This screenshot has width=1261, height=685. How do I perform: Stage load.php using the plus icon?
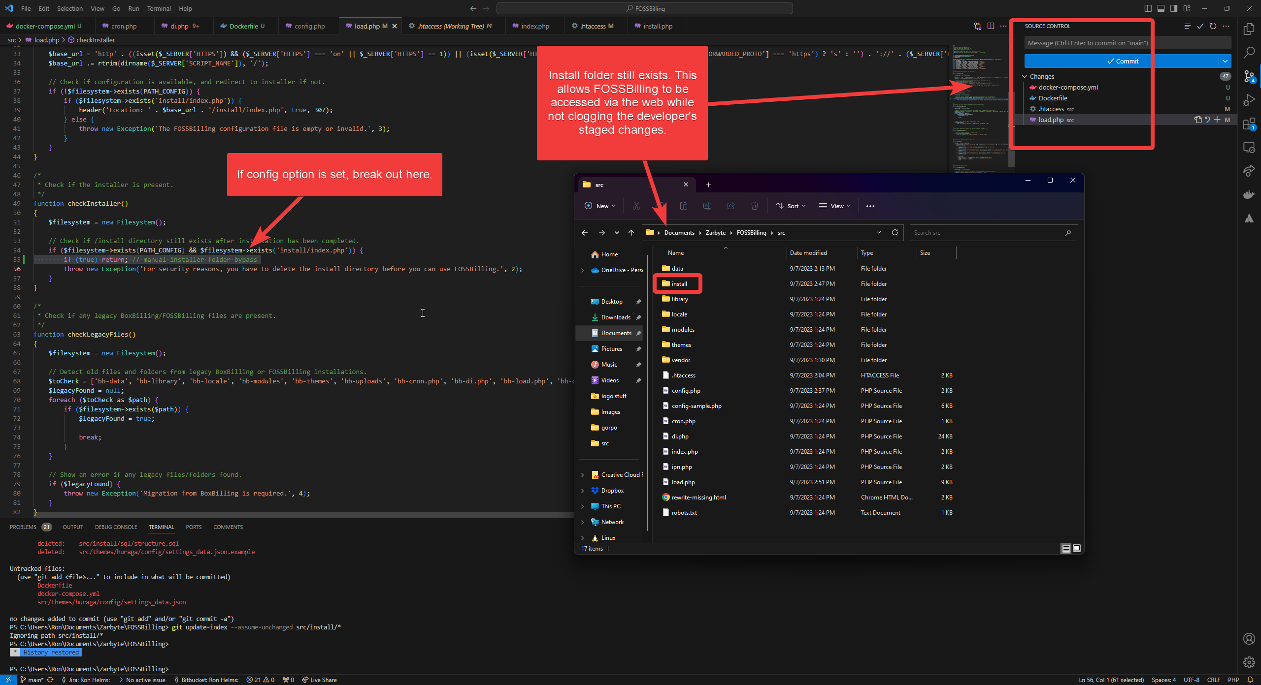point(1217,120)
